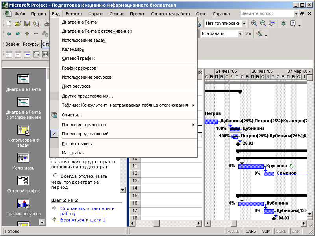The image size is (315, 236).
Task: Open the 'Введите вопрос' dropdown arrow
Action: pyautogui.click(x=296, y=14)
